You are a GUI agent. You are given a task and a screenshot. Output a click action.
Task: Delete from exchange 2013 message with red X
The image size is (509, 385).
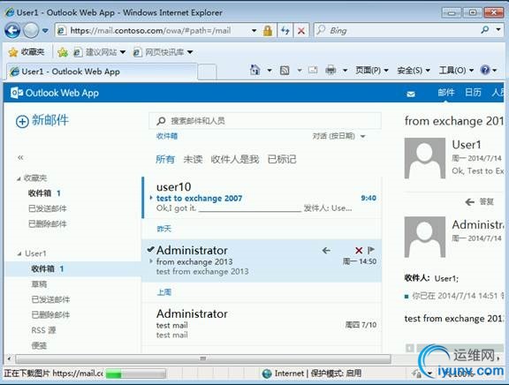point(359,251)
